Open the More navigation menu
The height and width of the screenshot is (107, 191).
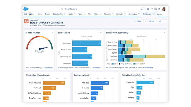pyautogui.click(x=160, y=14)
